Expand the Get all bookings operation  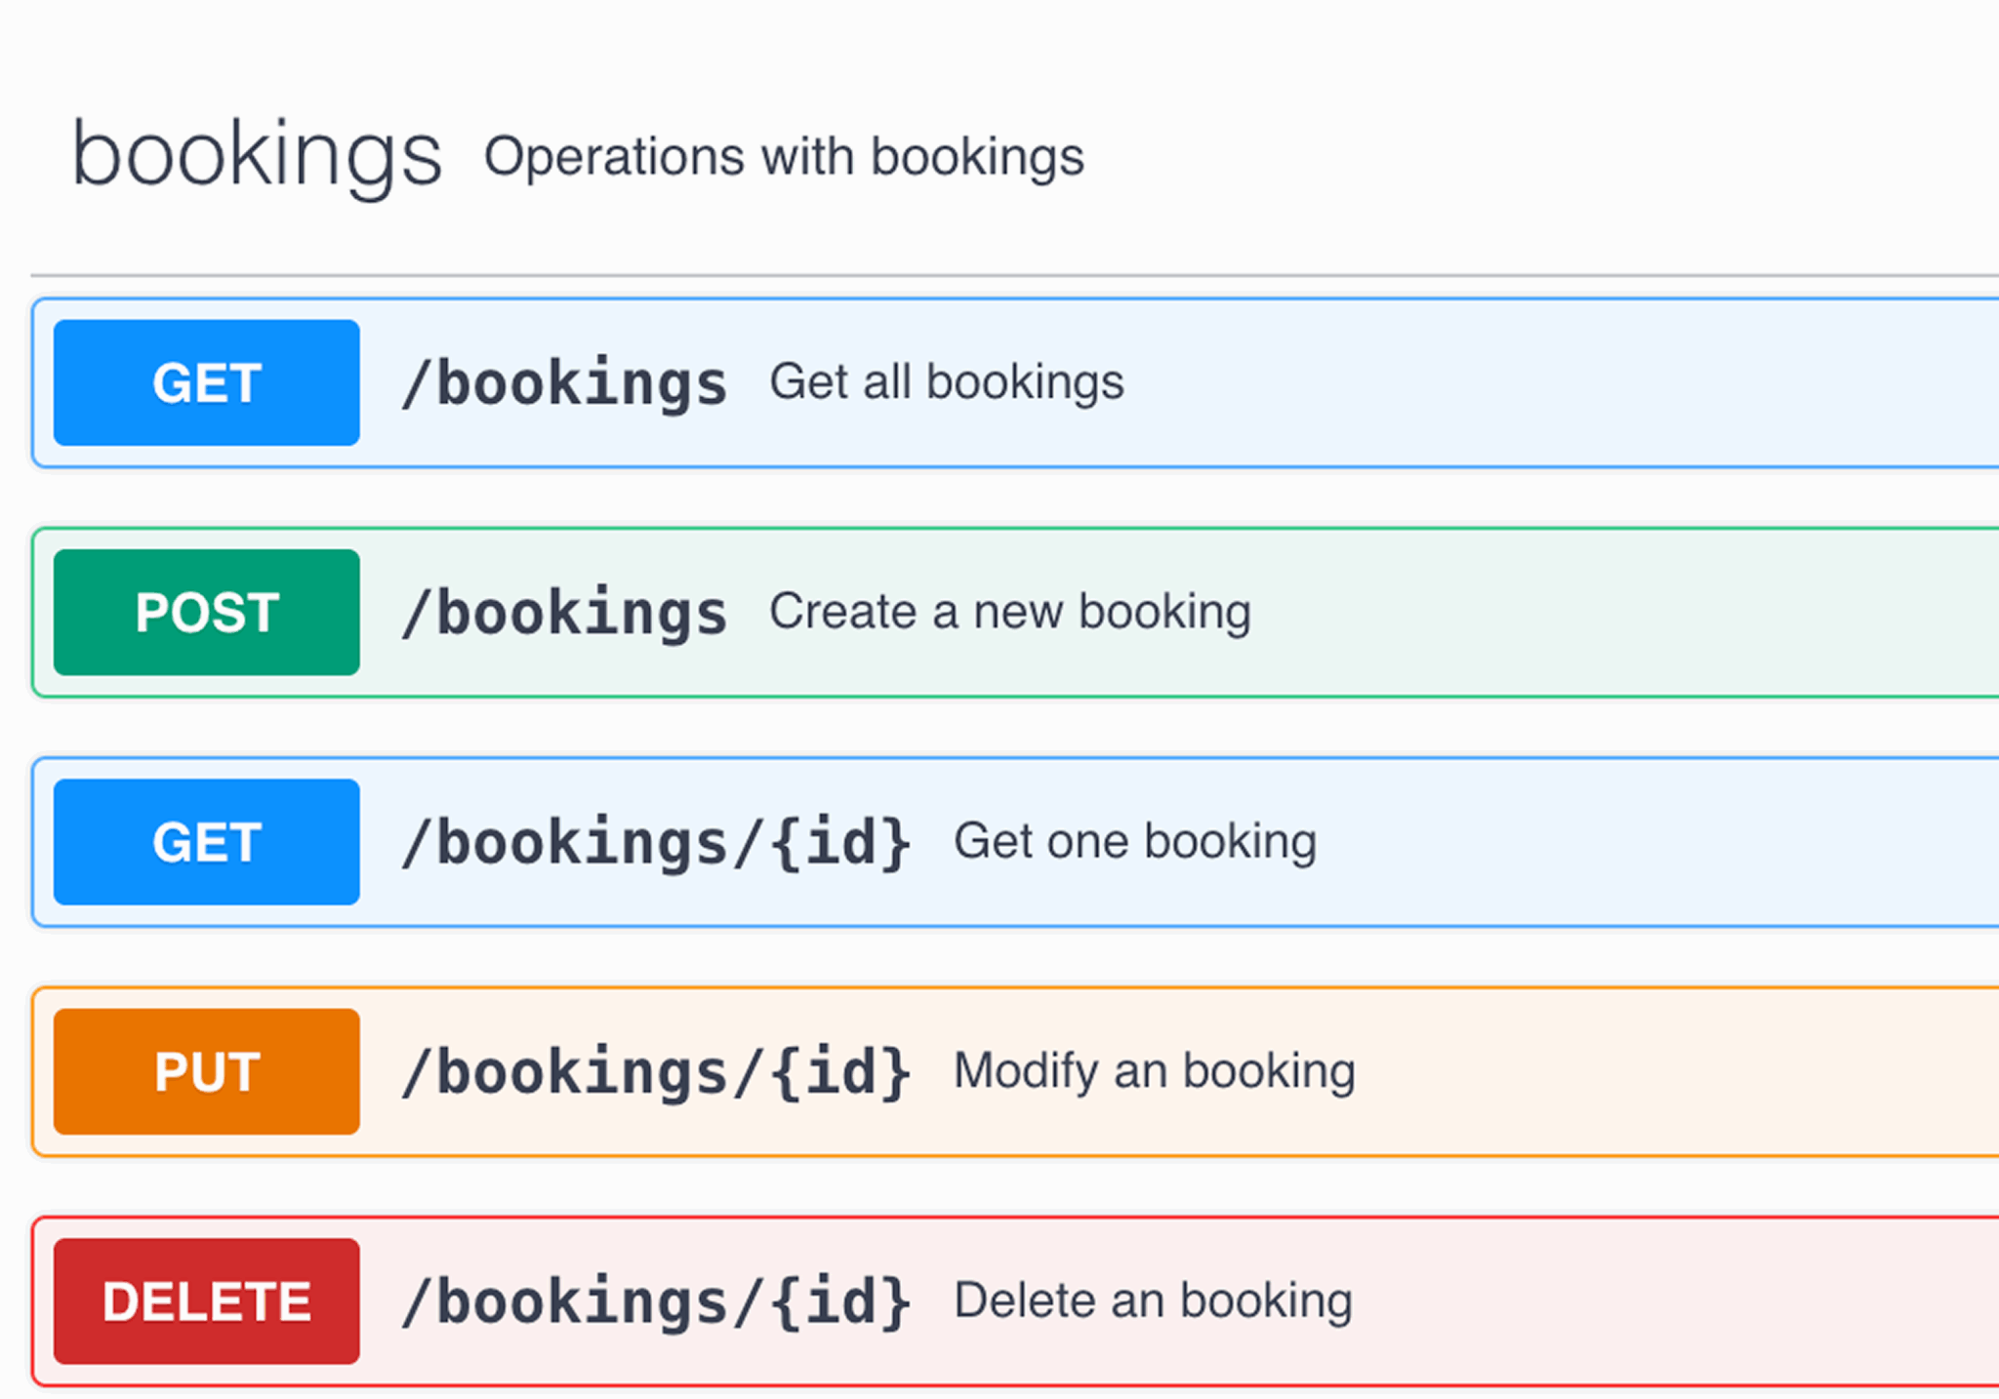(946, 381)
